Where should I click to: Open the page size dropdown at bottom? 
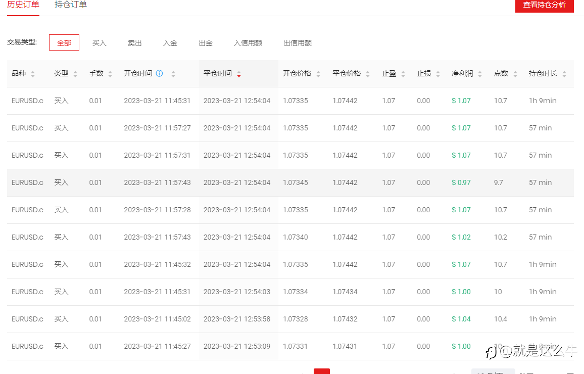coord(493,371)
